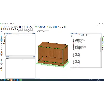Click dark vertical panel icon atop second left column
Image resolution: width=104 pixels, height=104 pixels.
click(x=4, y=34)
